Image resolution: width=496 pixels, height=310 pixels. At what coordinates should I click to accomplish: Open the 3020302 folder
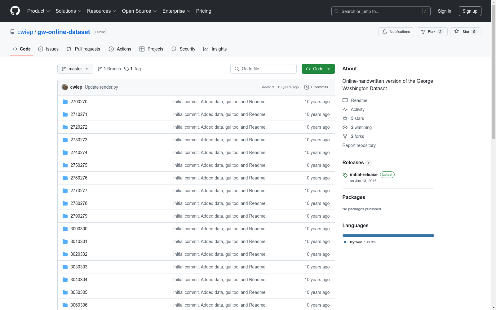click(79, 254)
